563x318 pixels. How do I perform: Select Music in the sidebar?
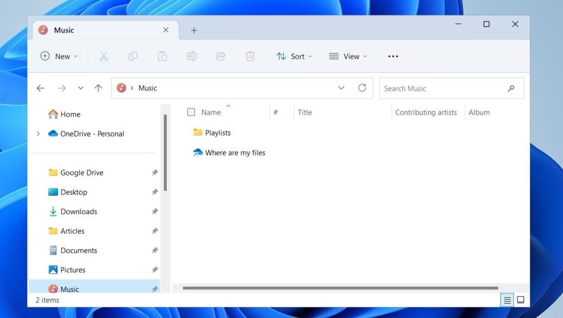coord(95,287)
